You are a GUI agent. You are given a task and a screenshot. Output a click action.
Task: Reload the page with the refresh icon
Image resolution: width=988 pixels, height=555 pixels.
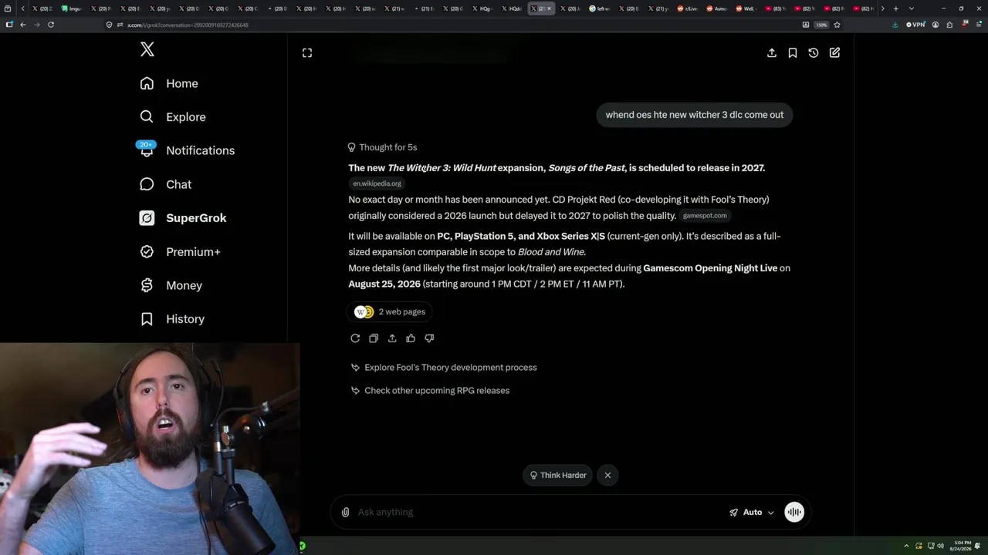pyautogui.click(x=51, y=25)
